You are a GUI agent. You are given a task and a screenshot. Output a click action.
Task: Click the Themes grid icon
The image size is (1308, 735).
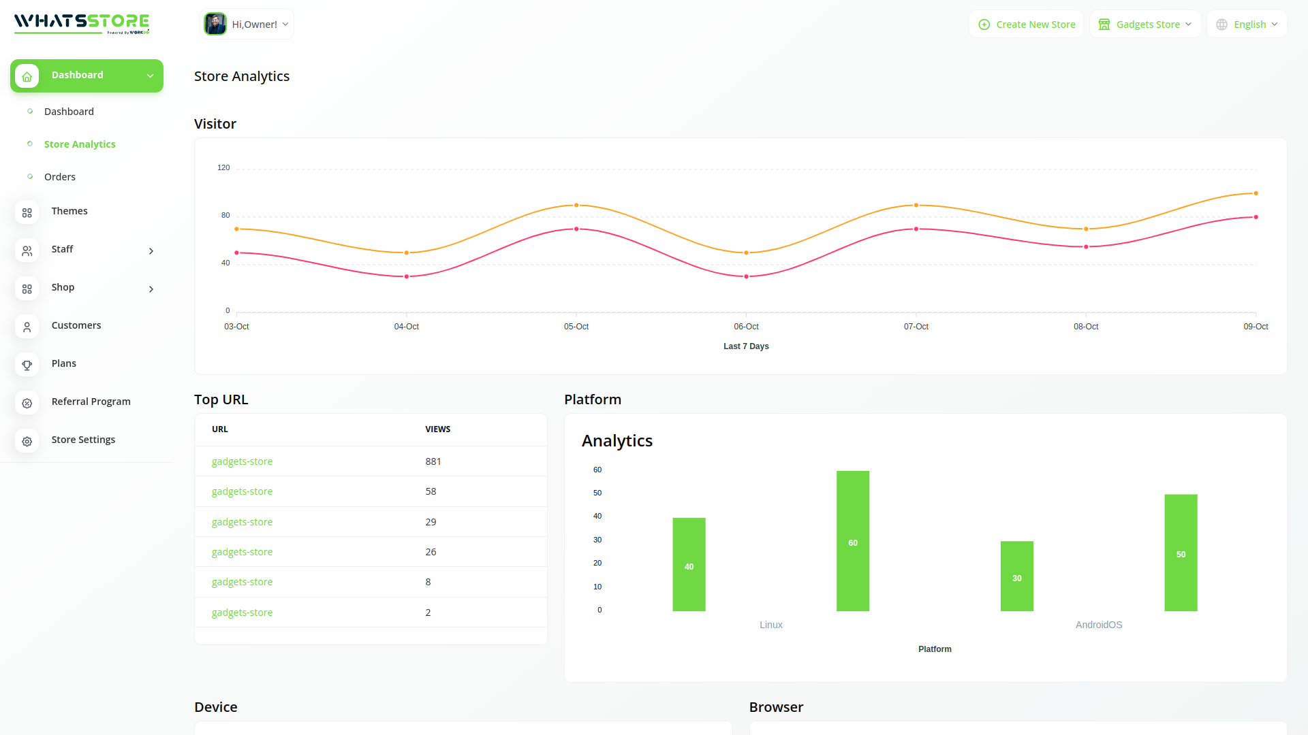tap(27, 212)
